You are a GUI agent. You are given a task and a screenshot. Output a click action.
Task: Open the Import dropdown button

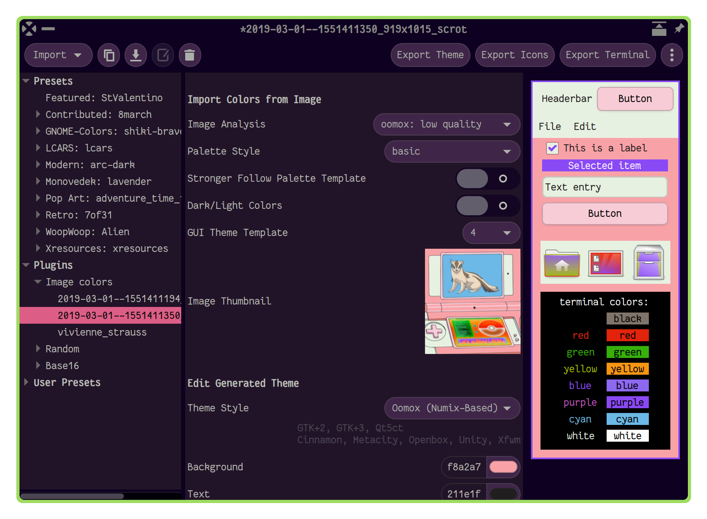coord(58,55)
